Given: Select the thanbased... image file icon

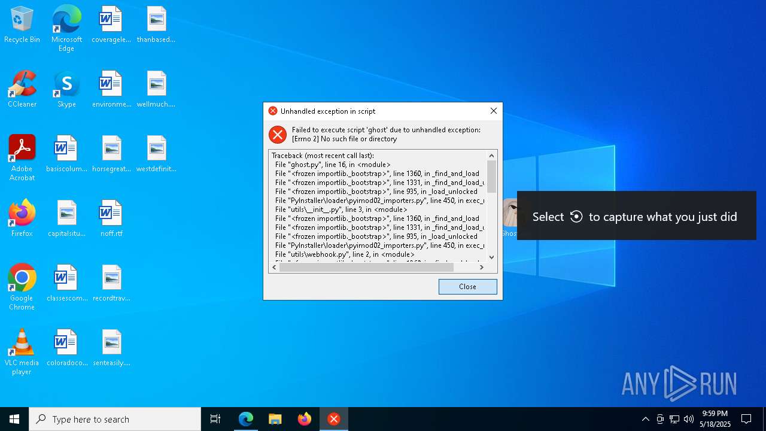Looking at the screenshot, I should (156, 25).
